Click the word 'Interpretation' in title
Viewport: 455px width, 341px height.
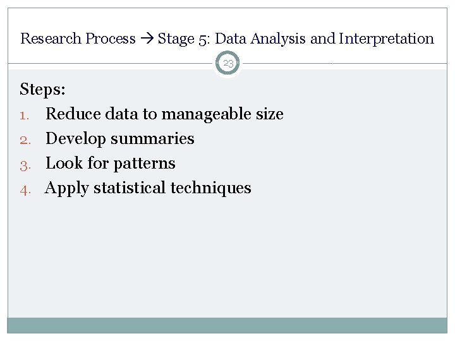386,39
